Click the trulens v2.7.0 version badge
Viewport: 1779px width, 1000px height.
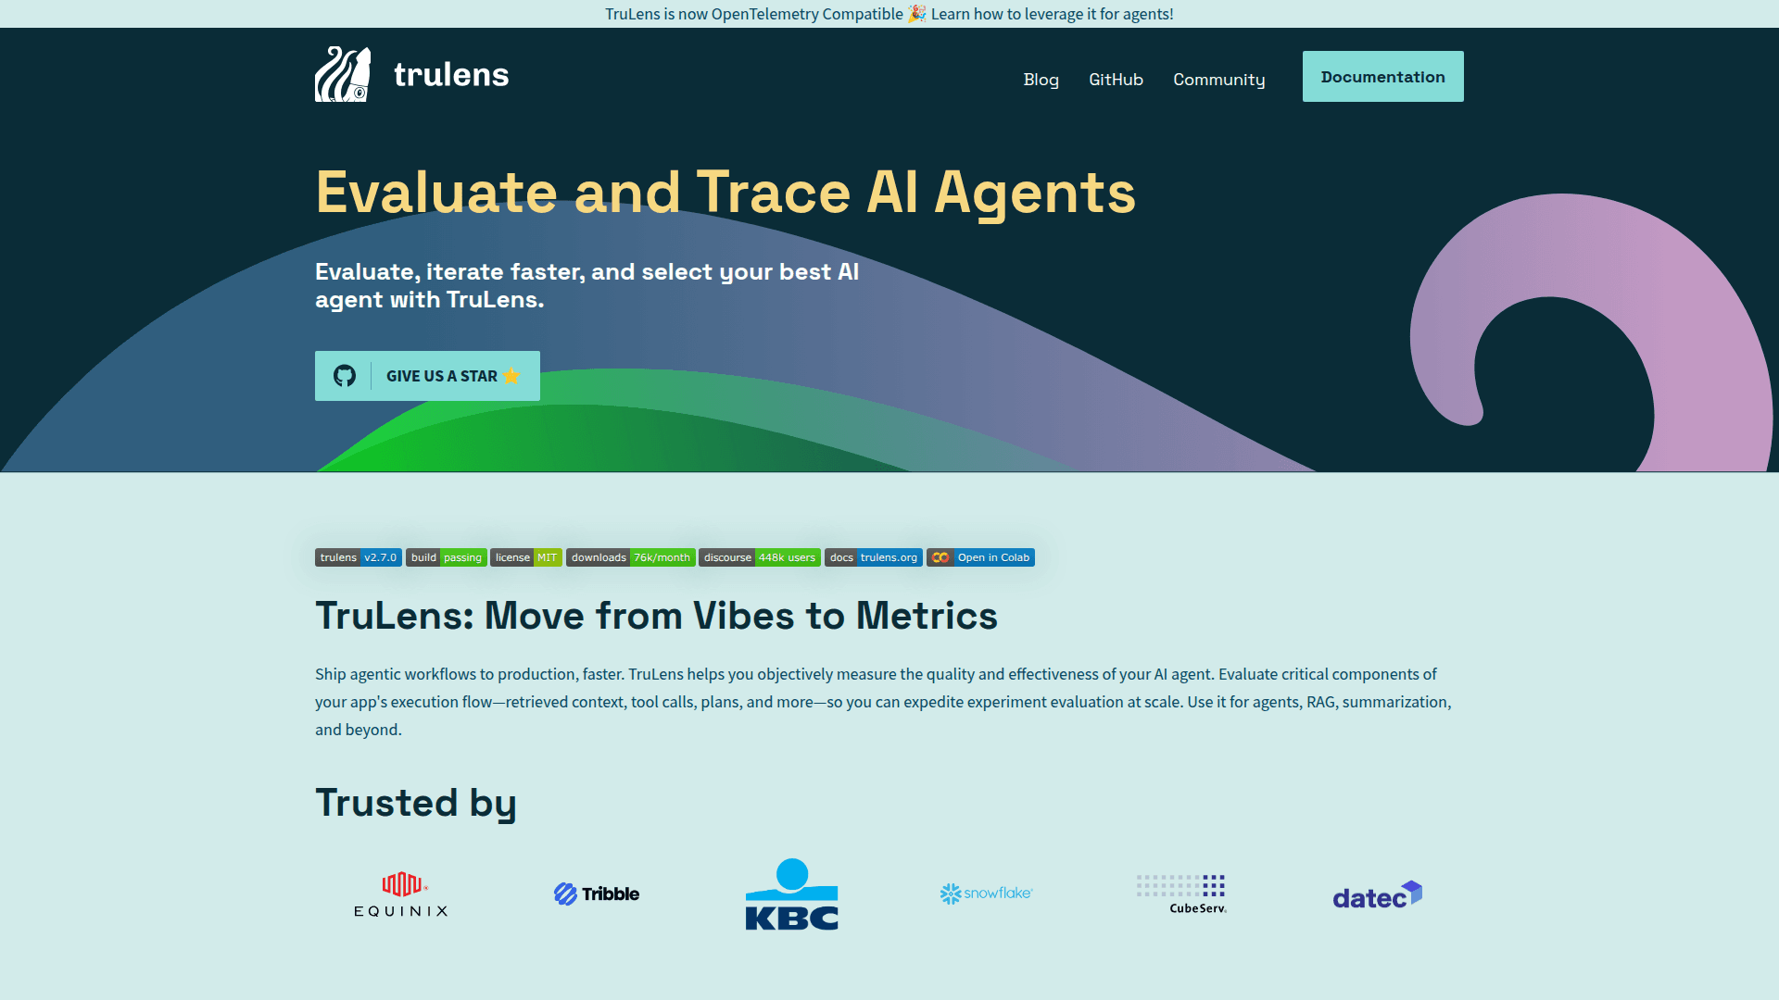(x=358, y=557)
